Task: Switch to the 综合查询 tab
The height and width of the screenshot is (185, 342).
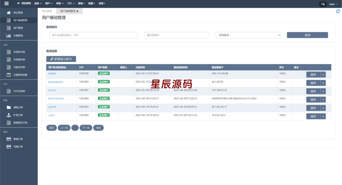Action: (x=47, y=11)
